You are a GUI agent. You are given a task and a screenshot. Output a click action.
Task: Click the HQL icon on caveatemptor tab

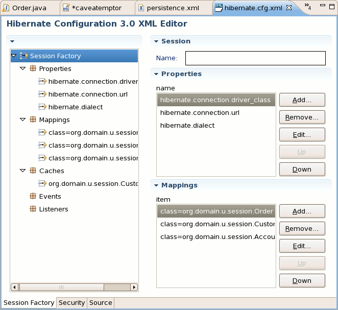tap(66, 8)
